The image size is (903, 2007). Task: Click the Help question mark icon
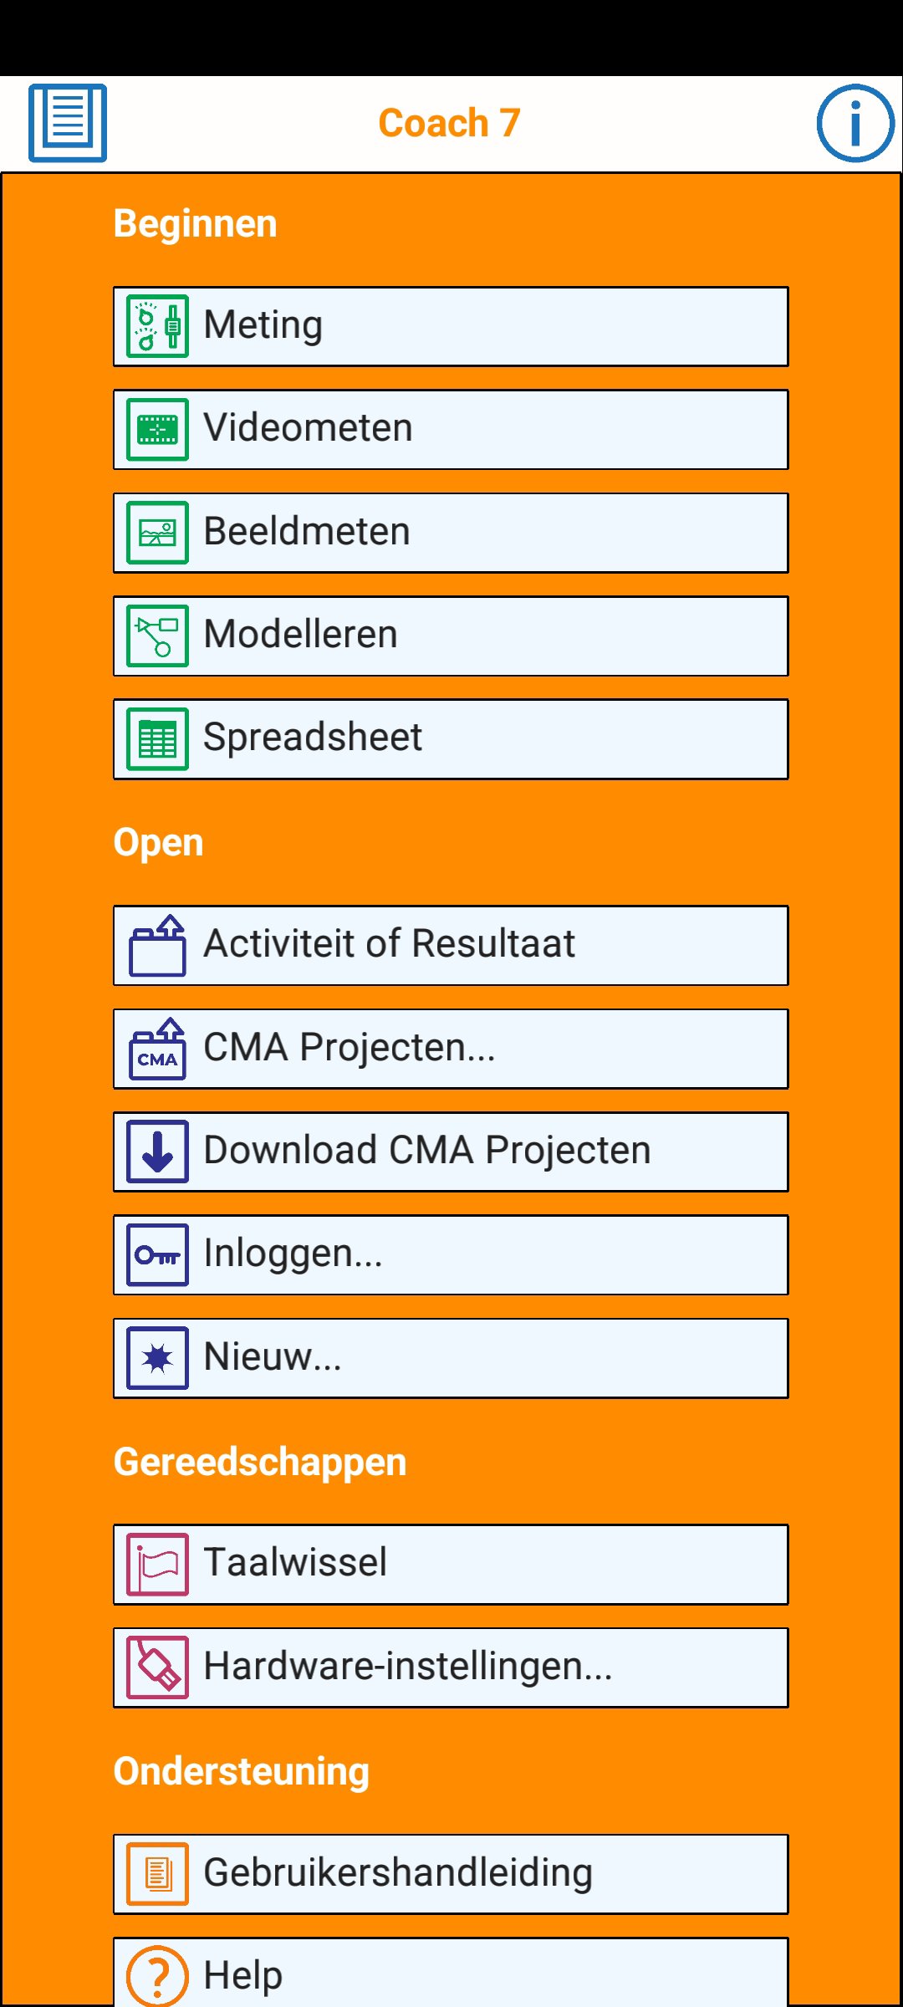(x=157, y=1975)
